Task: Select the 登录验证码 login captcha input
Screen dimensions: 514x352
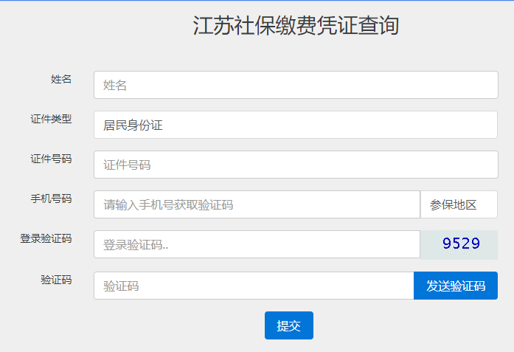Action: [x=257, y=244]
